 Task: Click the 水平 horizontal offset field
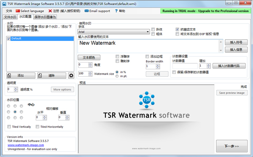tap(39, 117)
